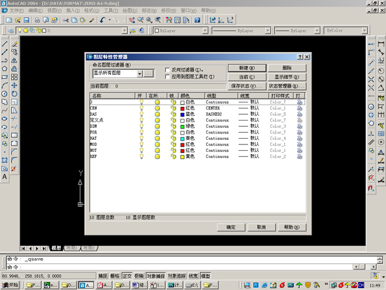Image resolution: width=386 pixels, height=290 pixels.
Task: Toggle the ORTHO (正交) status bar button
Action: point(127,276)
